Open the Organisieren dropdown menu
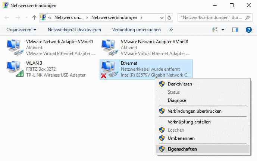The image size is (257, 161). point(21,30)
